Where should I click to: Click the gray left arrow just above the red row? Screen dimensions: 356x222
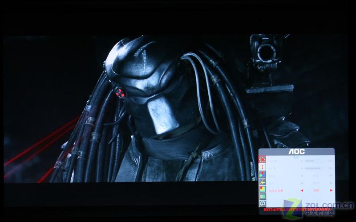302,183
